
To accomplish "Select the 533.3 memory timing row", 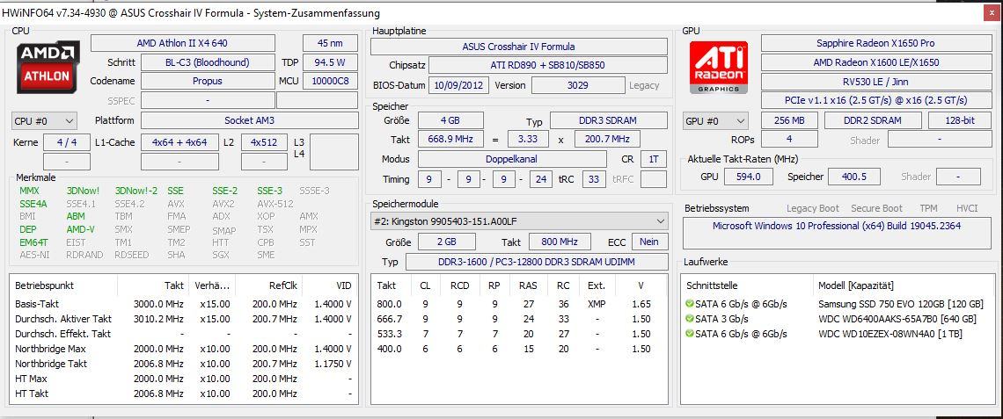I will pyautogui.click(x=519, y=334).
